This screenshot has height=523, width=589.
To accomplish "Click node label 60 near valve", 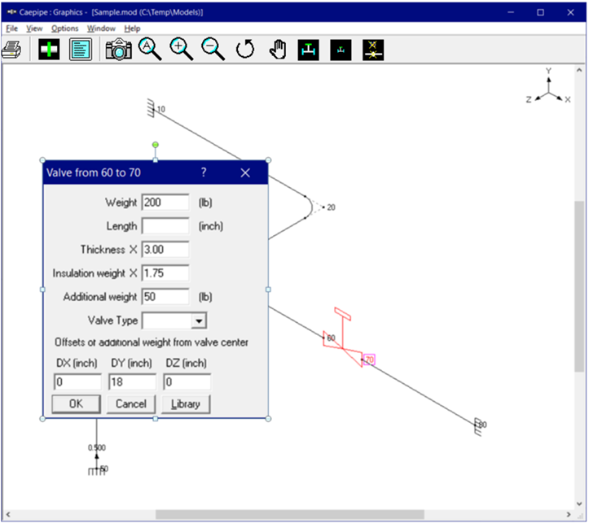I will (x=331, y=338).
